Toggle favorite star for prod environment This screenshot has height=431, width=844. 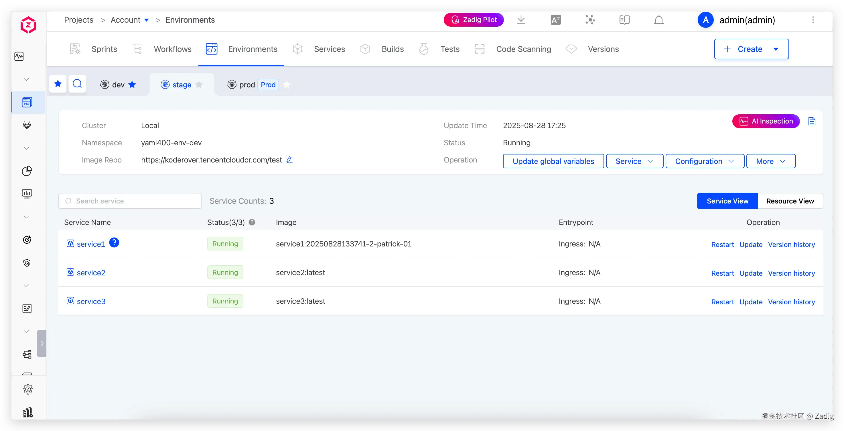(287, 85)
